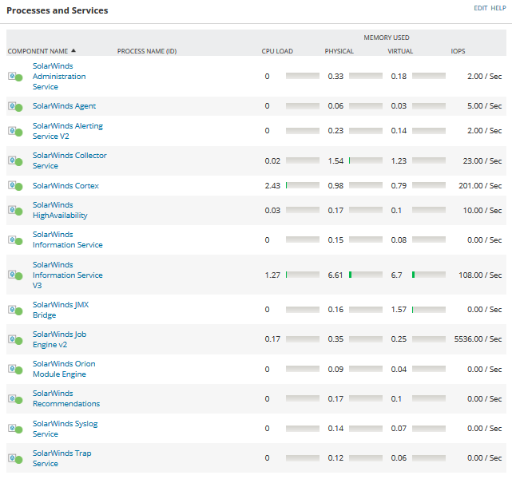Click status icon for SolarWinds Information Service V3
The width and height of the screenshot is (512, 479).
[15, 275]
